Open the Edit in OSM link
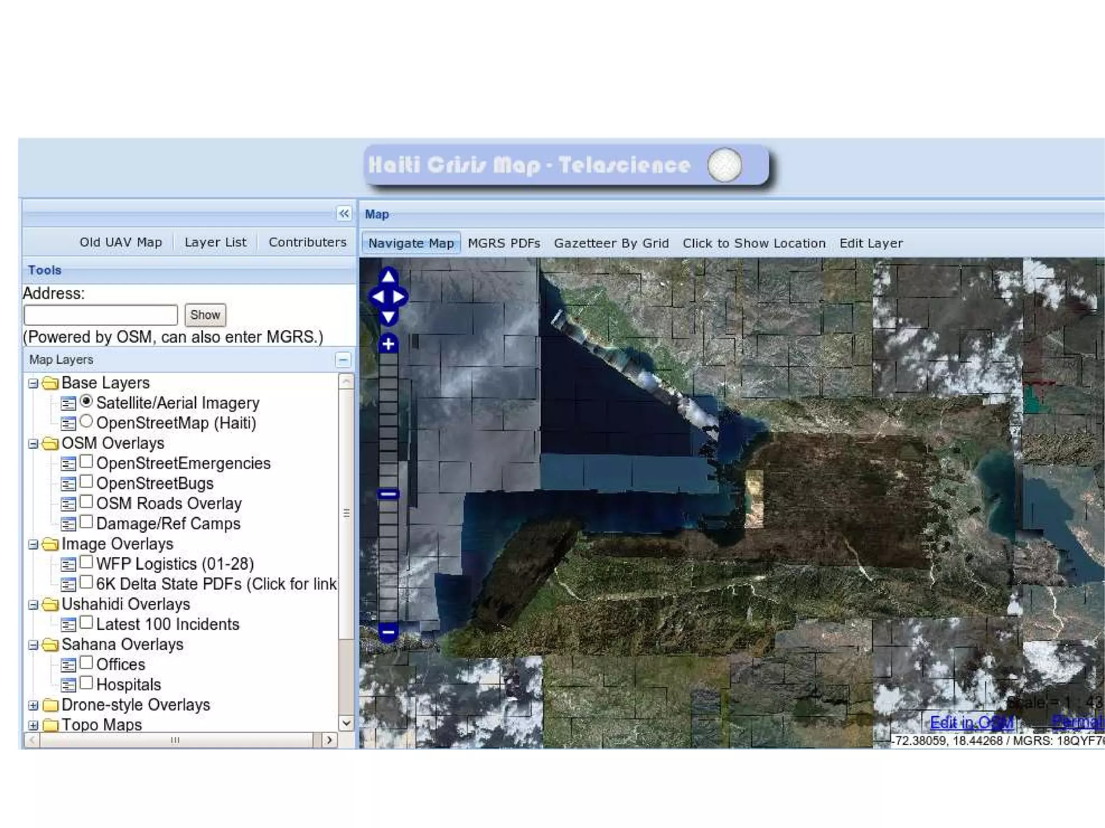The height and width of the screenshot is (828, 1105). point(971,722)
